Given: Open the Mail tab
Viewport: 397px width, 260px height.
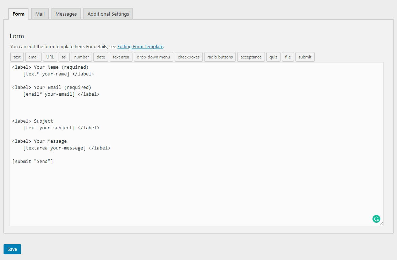Looking at the screenshot, I should [x=40, y=14].
